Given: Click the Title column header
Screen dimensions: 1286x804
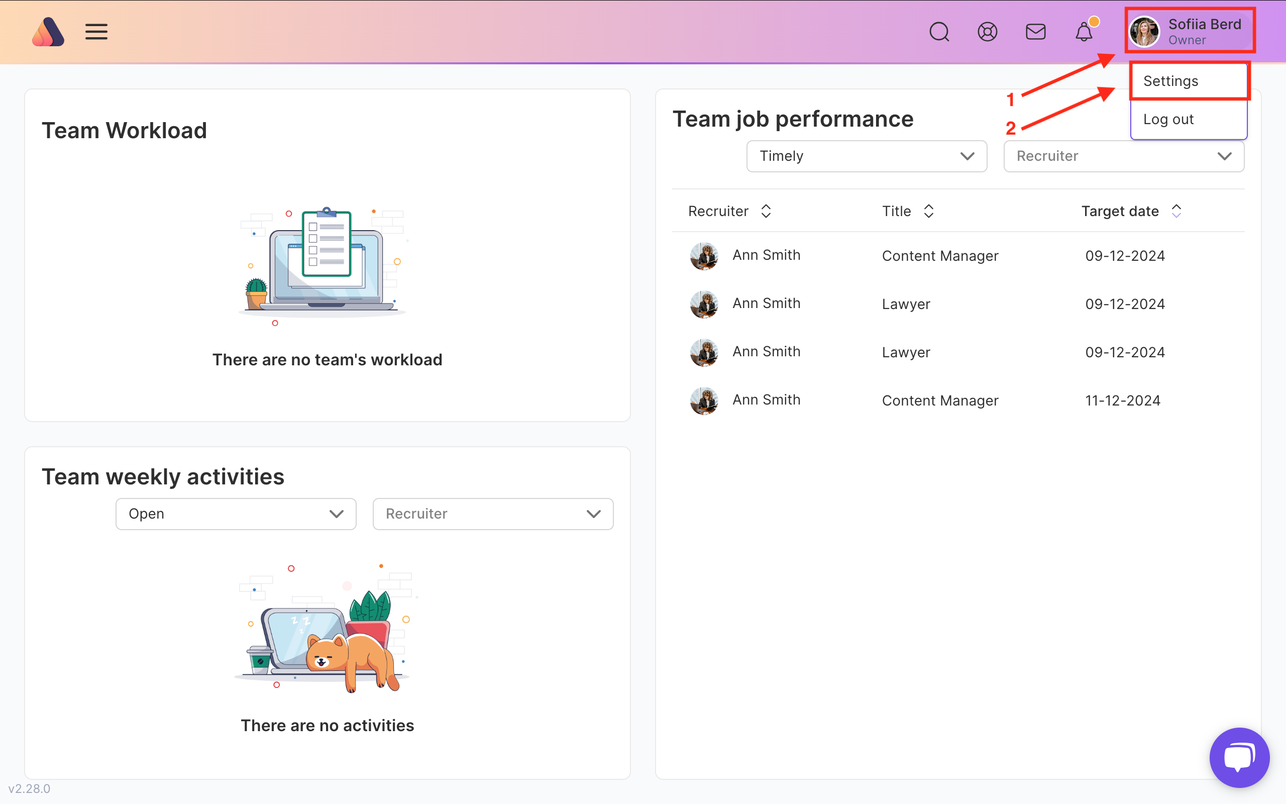Looking at the screenshot, I should click(x=897, y=211).
